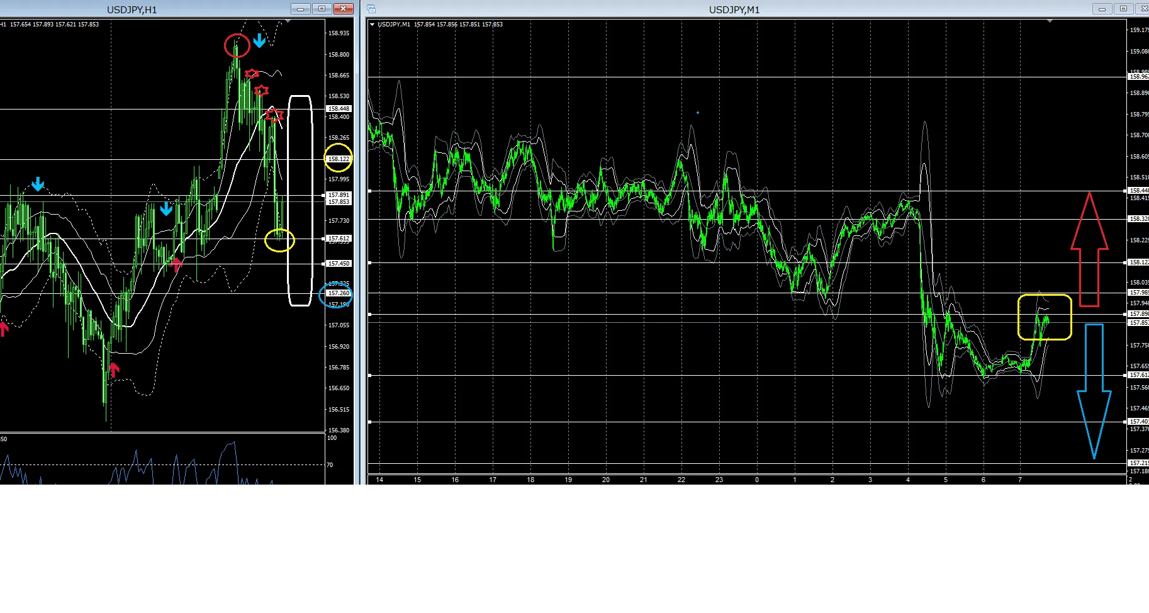Click the blue down arrow next to red circle

(x=259, y=42)
